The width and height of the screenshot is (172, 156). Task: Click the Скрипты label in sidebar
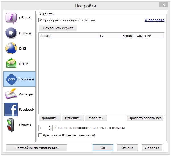click(26, 79)
